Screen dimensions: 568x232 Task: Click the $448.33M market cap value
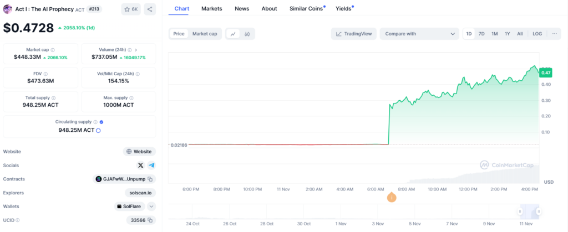coord(28,57)
